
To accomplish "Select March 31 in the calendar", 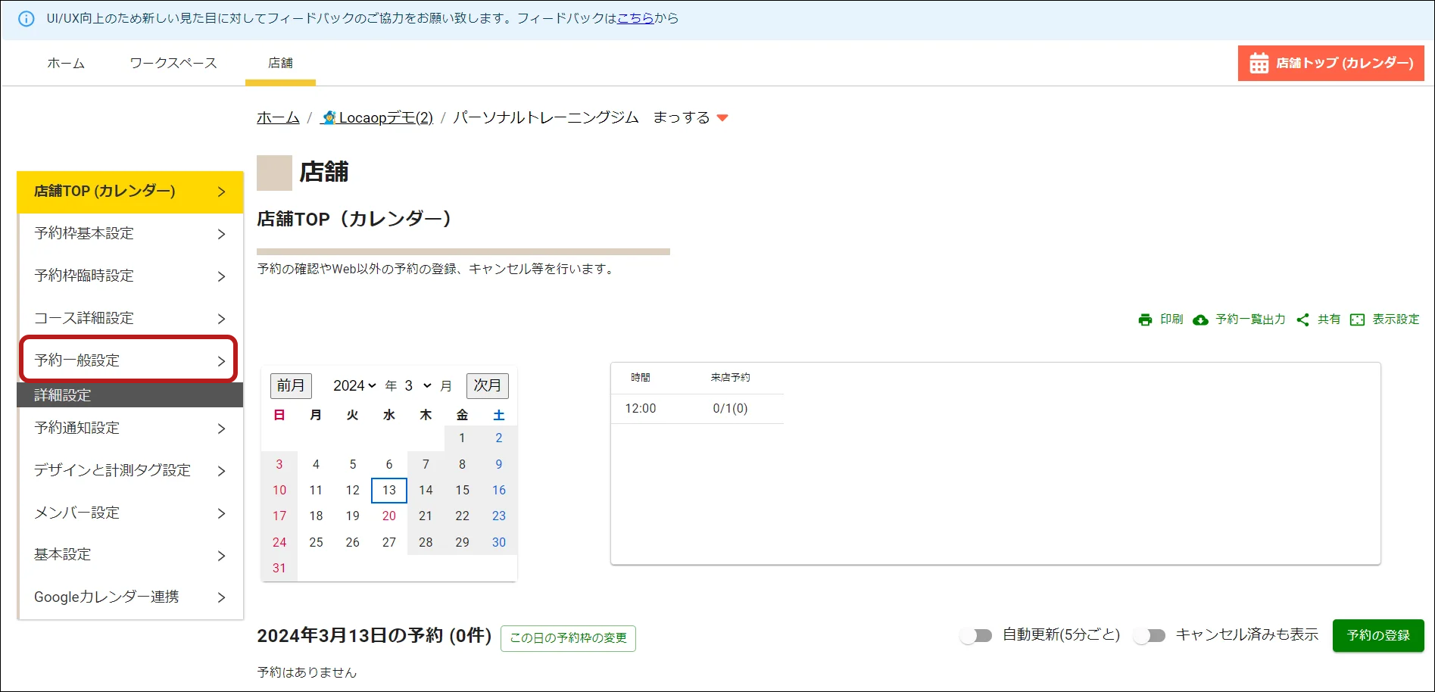I will 279,569.
